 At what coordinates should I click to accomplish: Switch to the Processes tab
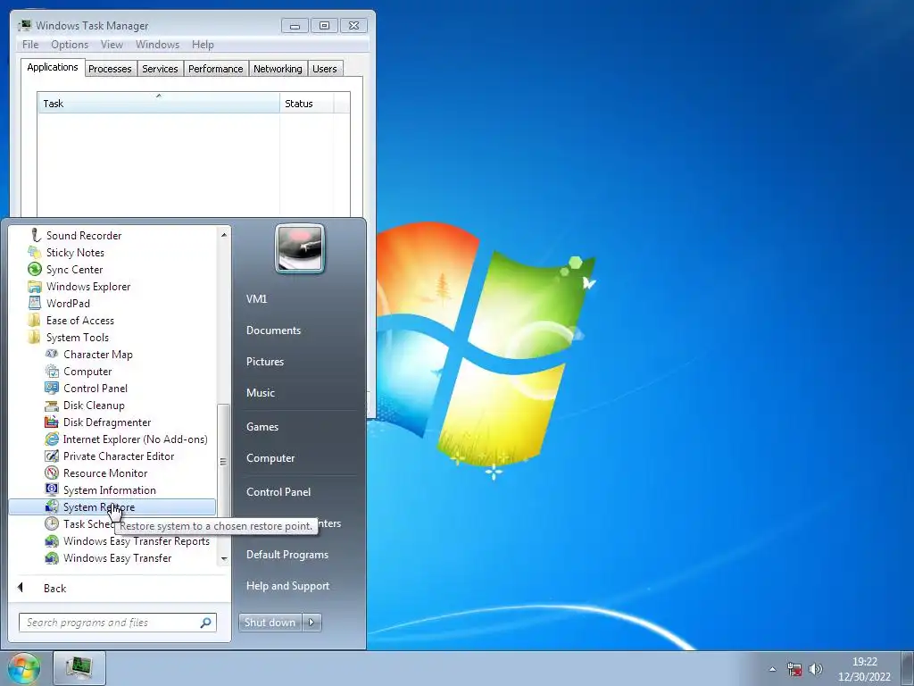pyautogui.click(x=110, y=69)
